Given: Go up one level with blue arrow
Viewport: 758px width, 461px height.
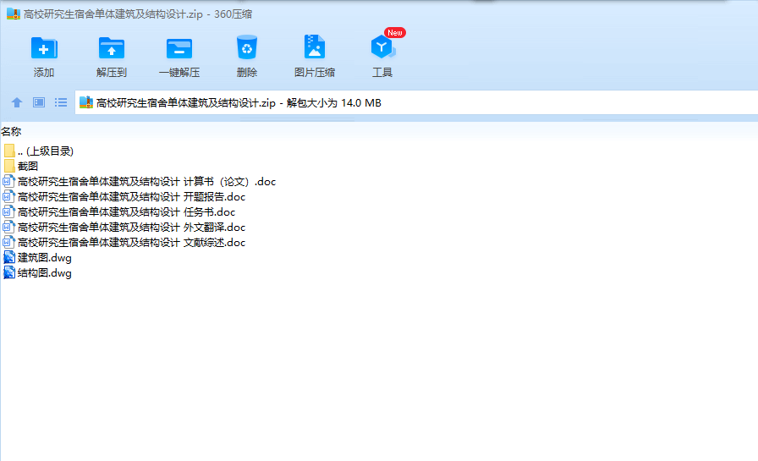Looking at the screenshot, I should 17,102.
